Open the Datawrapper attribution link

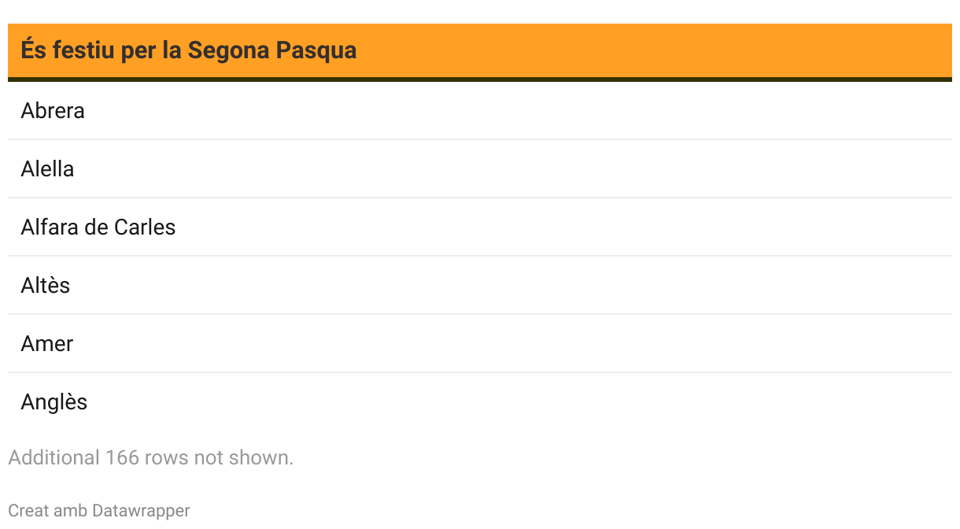[x=141, y=511]
